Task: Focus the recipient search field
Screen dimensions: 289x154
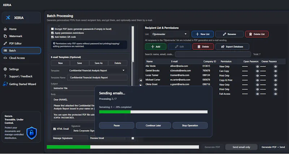Action: (213, 54)
